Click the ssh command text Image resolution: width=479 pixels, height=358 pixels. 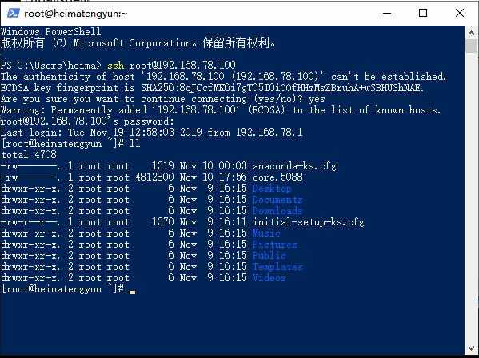[115, 66]
